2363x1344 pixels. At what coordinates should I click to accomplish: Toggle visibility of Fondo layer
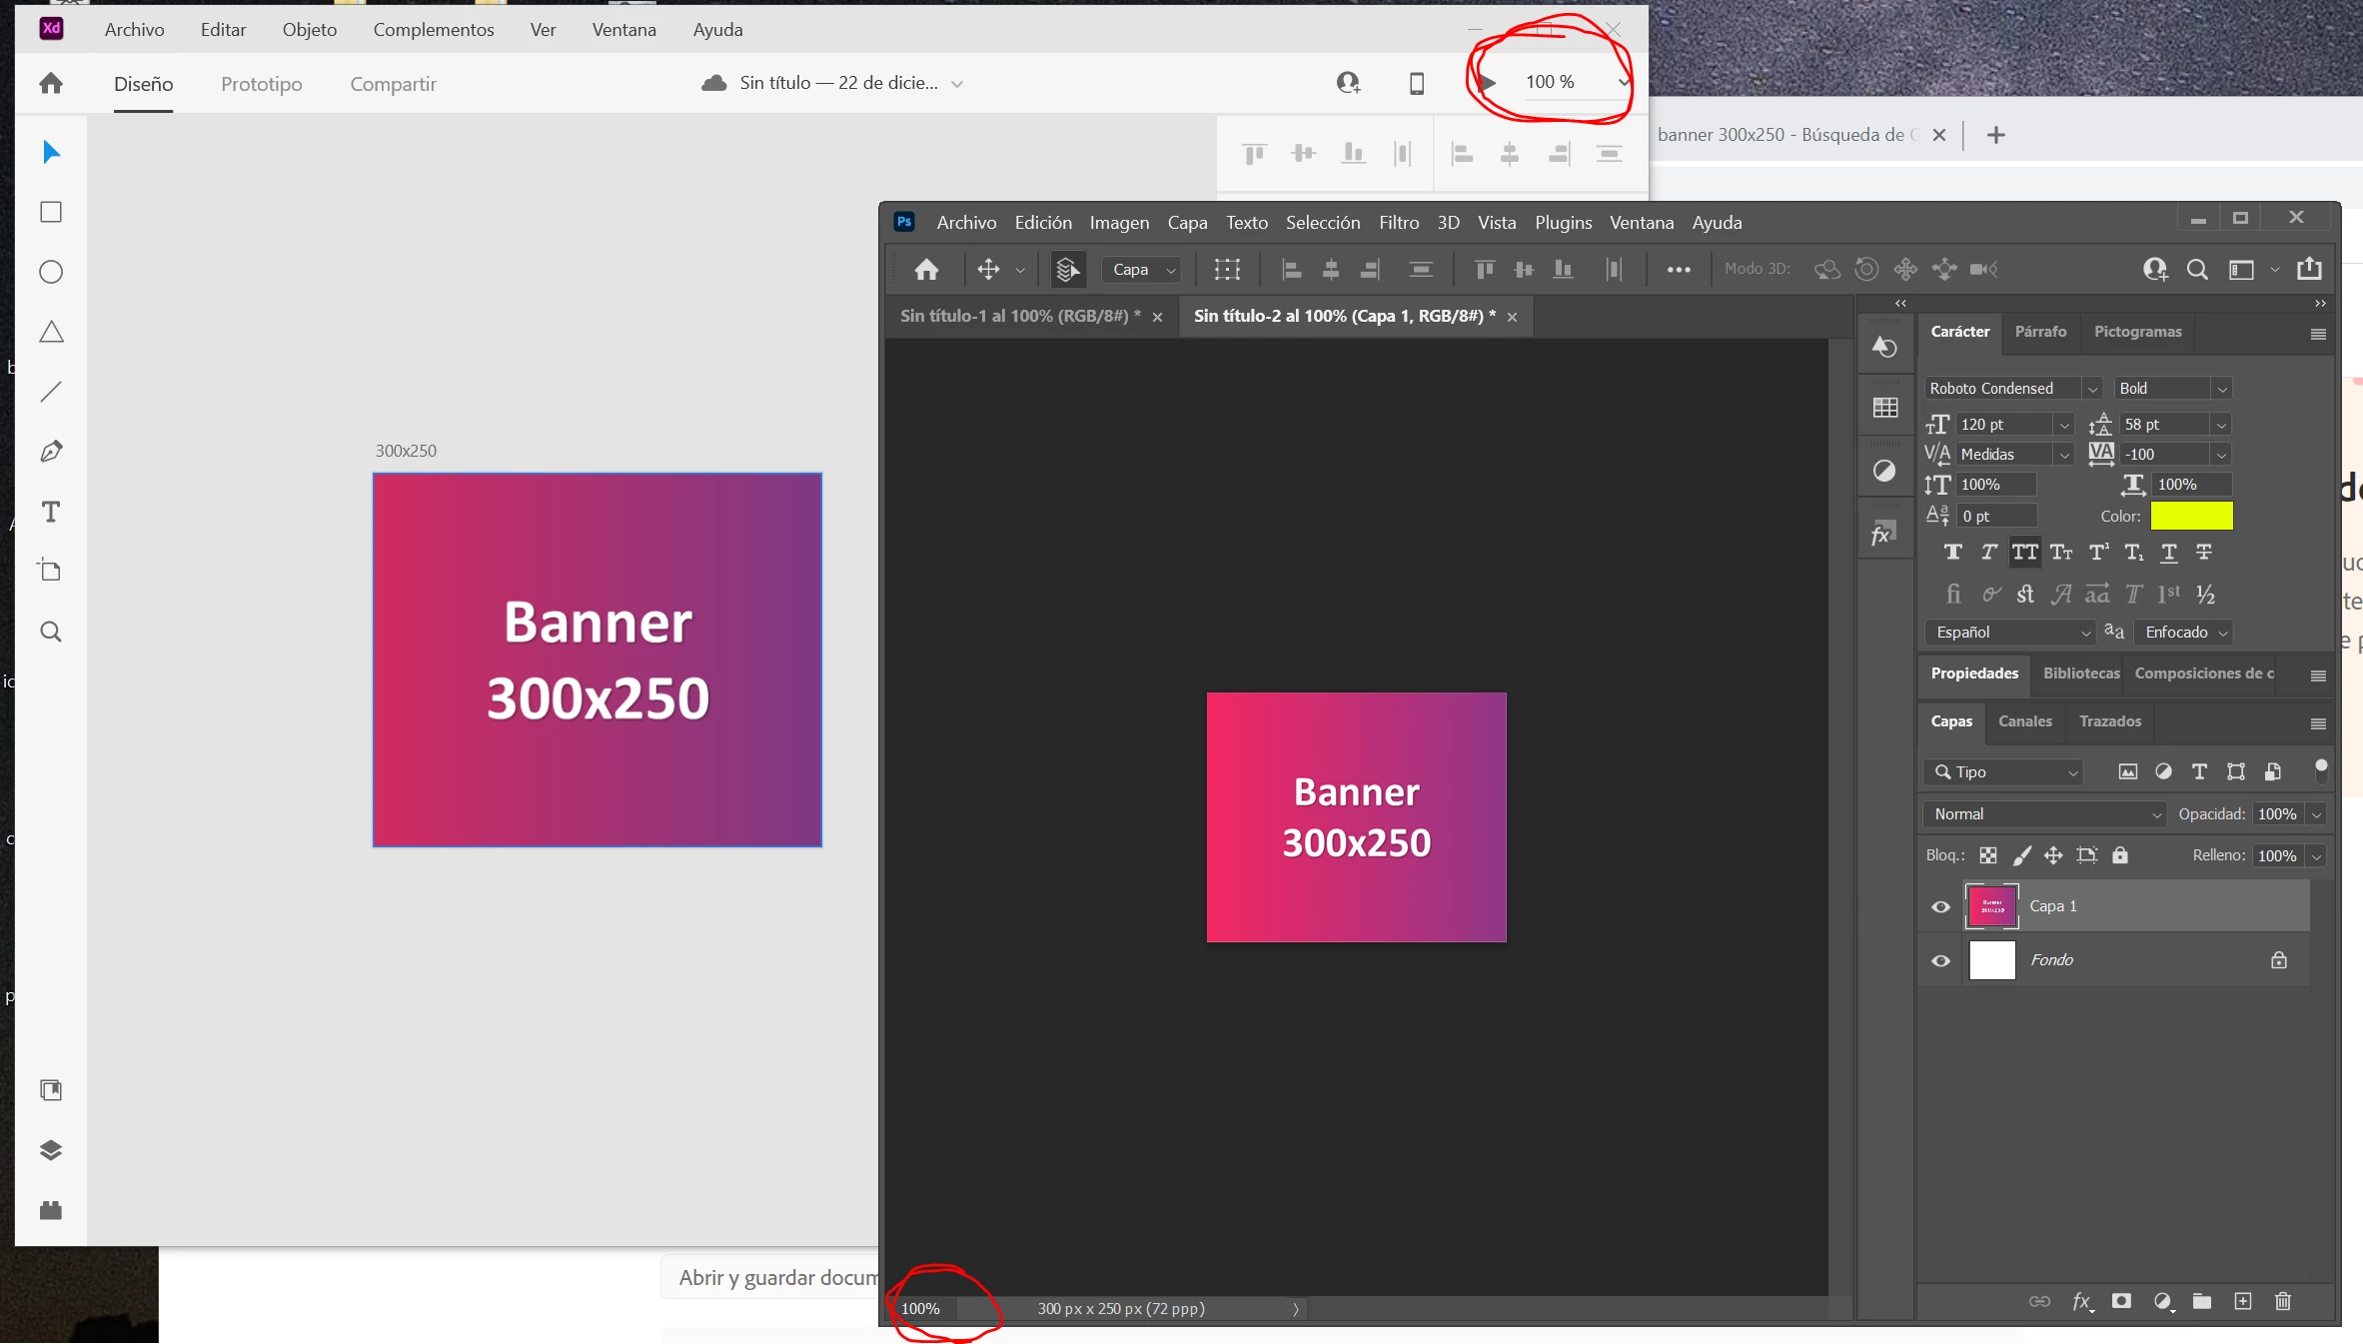pyautogui.click(x=1940, y=960)
